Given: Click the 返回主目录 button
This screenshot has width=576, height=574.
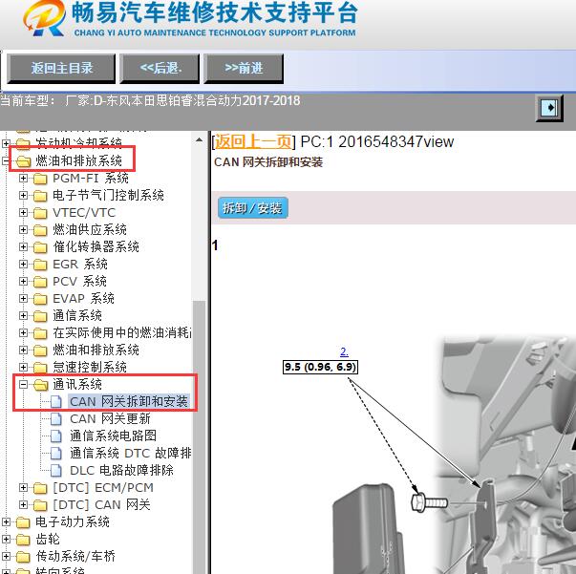Looking at the screenshot, I should point(61,69).
